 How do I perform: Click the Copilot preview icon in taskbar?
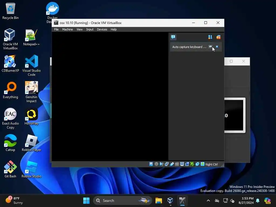(267, 201)
